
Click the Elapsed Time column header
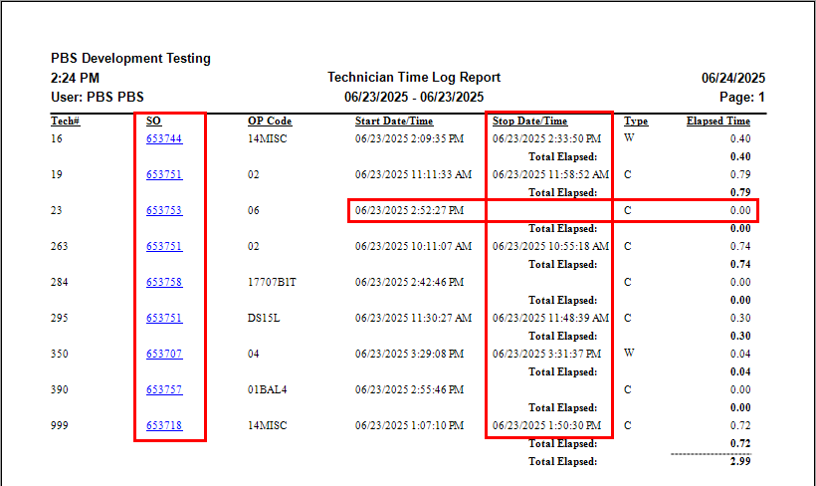pyautogui.click(x=718, y=121)
